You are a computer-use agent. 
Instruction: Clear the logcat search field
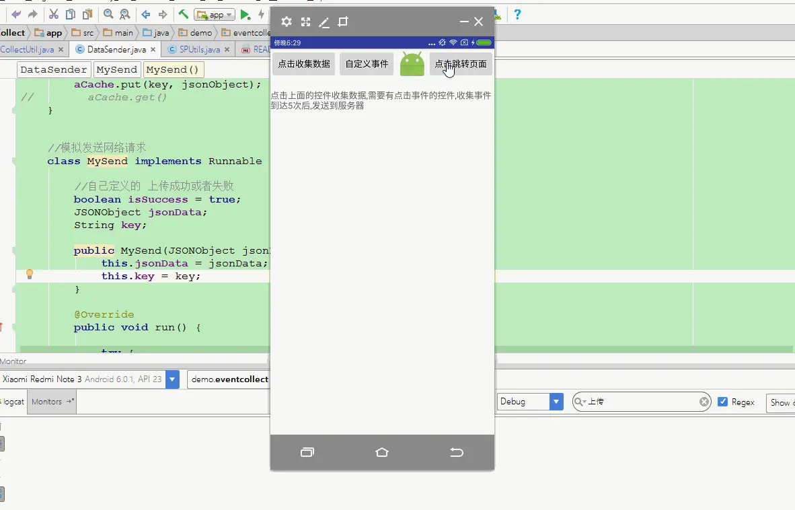704,402
